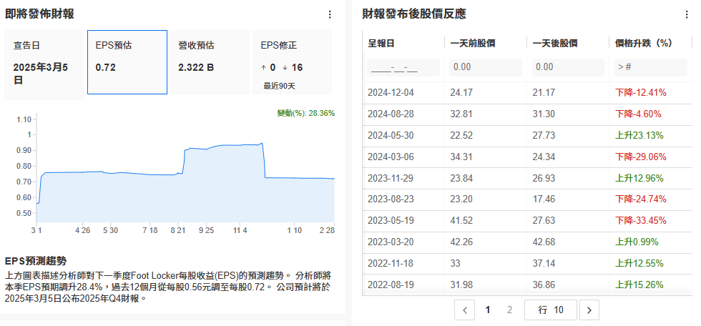The width and height of the screenshot is (701, 326).
Task: Go to previous page of table
Action: pos(465,310)
